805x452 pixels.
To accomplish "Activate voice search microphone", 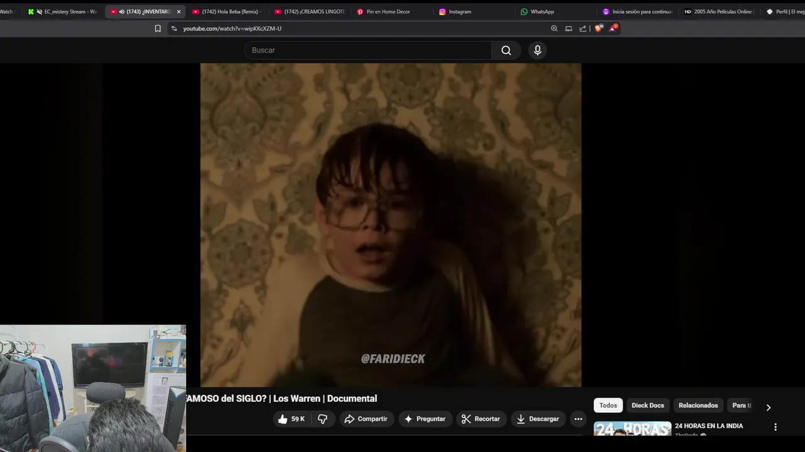I will (537, 50).
